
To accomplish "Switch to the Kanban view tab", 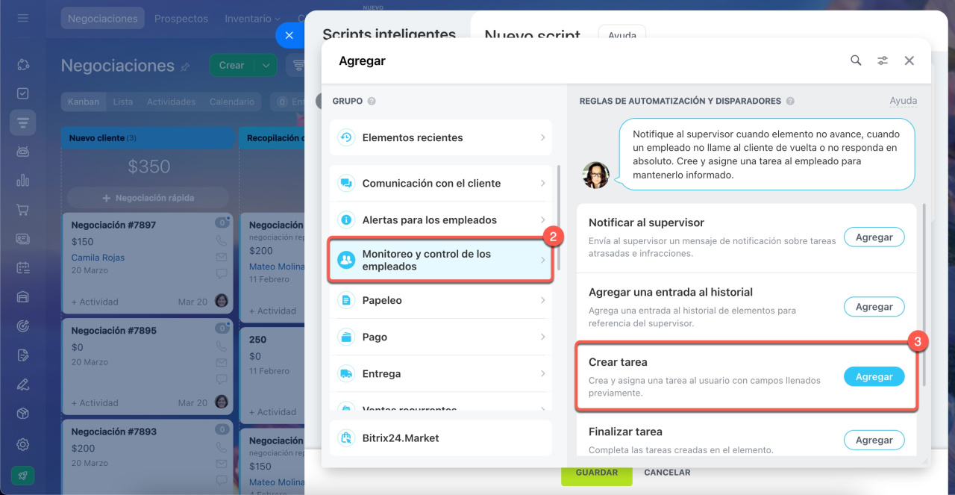I will point(83,102).
